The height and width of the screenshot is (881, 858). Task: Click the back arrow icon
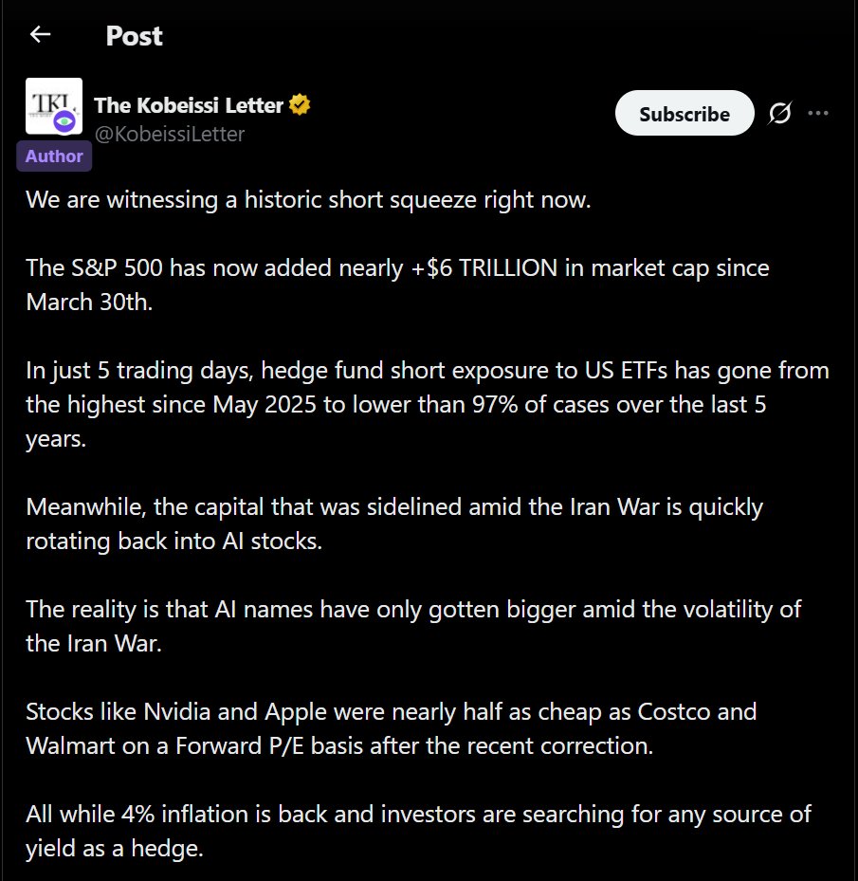pyautogui.click(x=40, y=35)
